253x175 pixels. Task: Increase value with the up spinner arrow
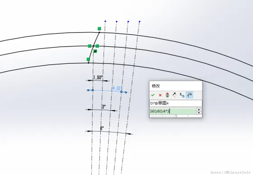(x=199, y=110)
